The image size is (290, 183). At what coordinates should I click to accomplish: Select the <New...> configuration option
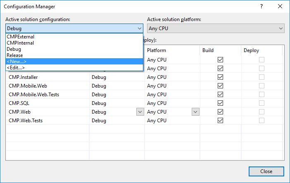[74, 62]
